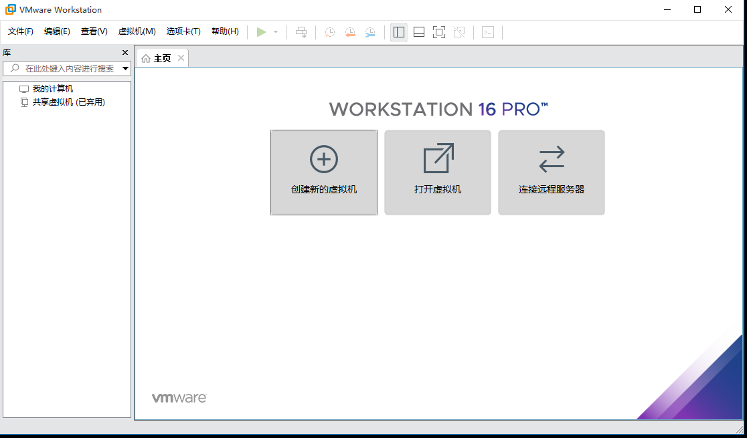
Task: Open the 虚拟机(M) menu
Action: [137, 31]
